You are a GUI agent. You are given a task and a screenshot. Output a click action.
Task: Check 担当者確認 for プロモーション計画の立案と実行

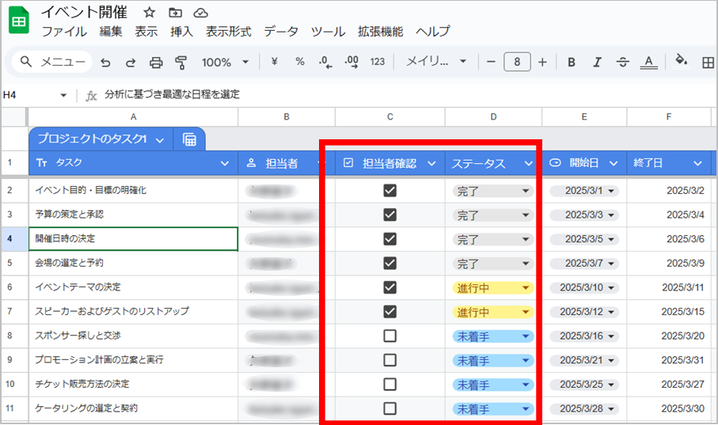pos(389,360)
